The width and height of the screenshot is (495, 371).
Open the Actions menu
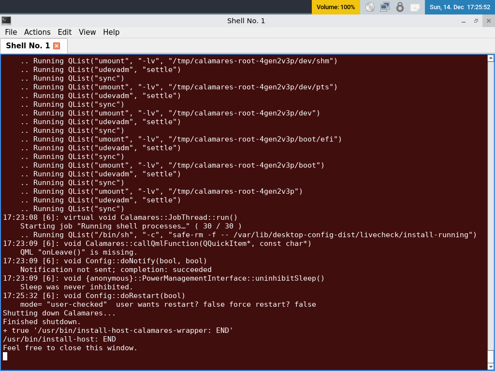(x=37, y=32)
